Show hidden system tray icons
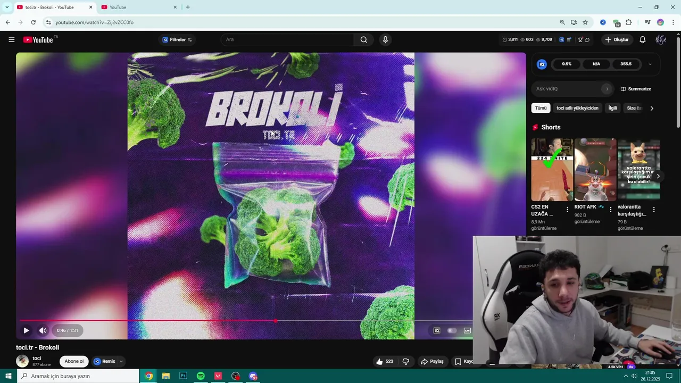This screenshot has width=681, height=383. pyautogui.click(x=626, y=376)
